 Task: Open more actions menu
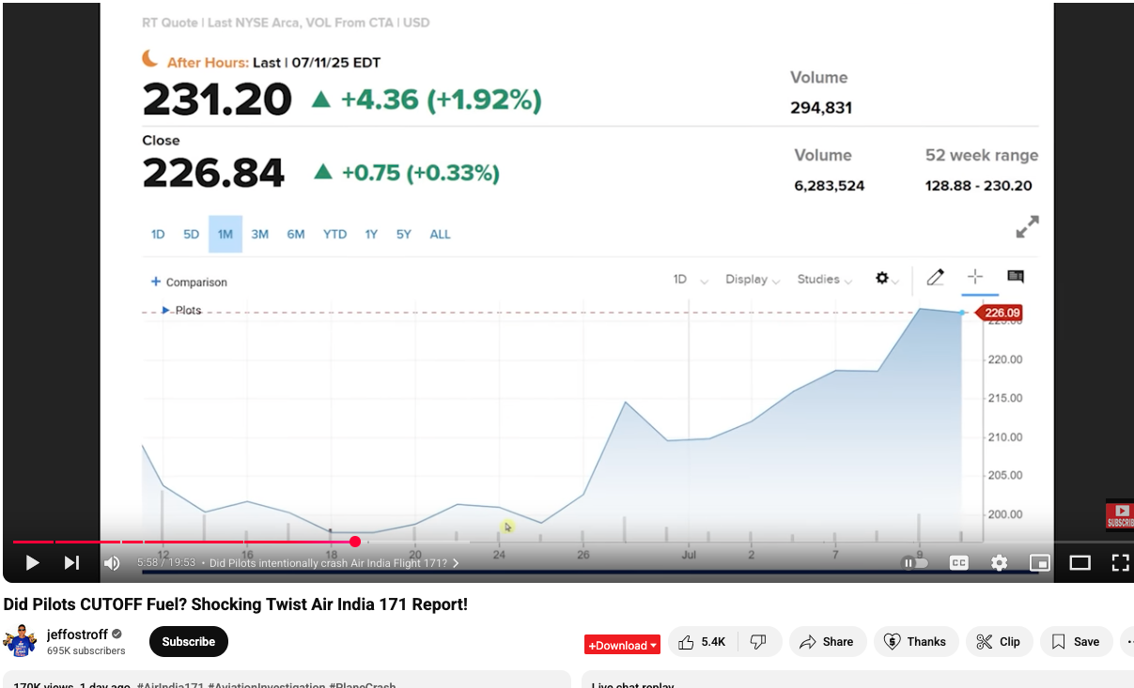1128,642
